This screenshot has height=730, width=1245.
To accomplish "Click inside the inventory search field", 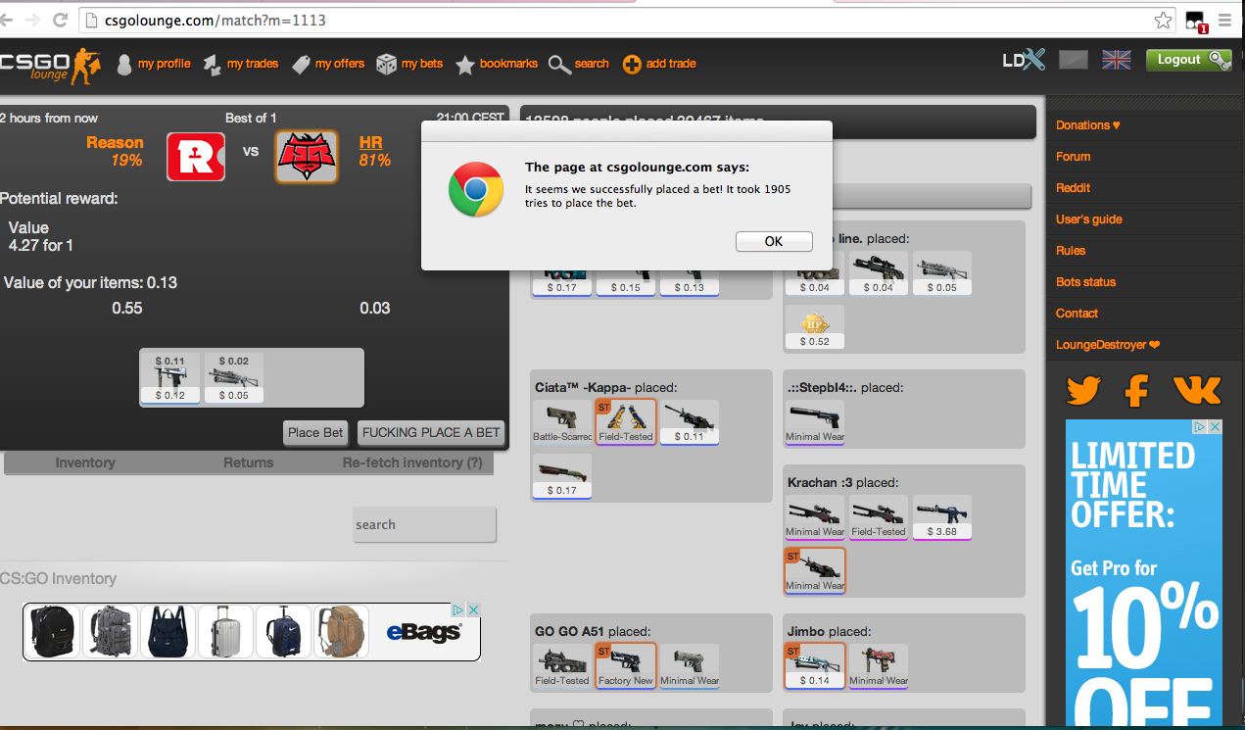I will point(424,524).
